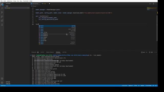Choose 'textdomain' suggestion from locale

click(57, 36)
